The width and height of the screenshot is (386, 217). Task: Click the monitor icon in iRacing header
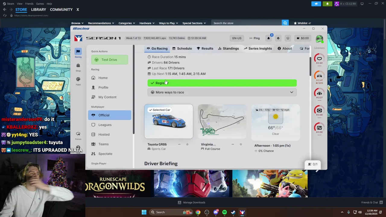288,38
